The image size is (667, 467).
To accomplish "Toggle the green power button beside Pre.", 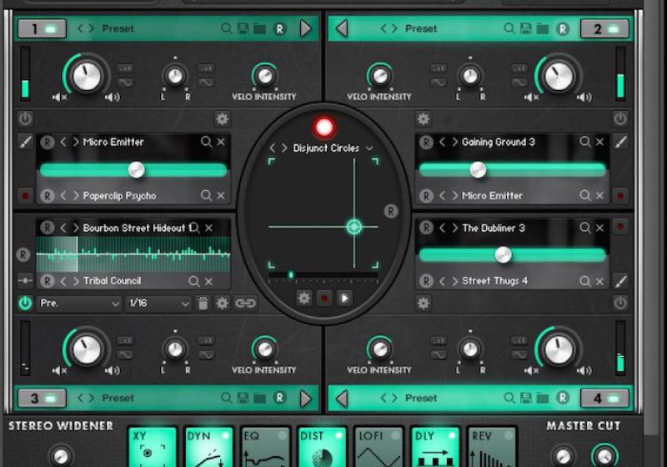I will [25, 304].
